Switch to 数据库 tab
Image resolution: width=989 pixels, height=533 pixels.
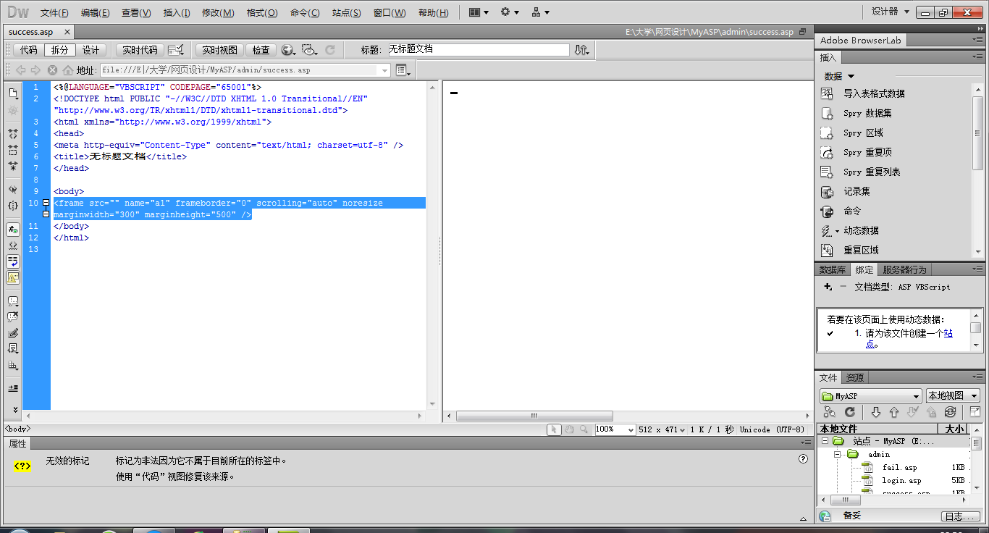[833, 269]
